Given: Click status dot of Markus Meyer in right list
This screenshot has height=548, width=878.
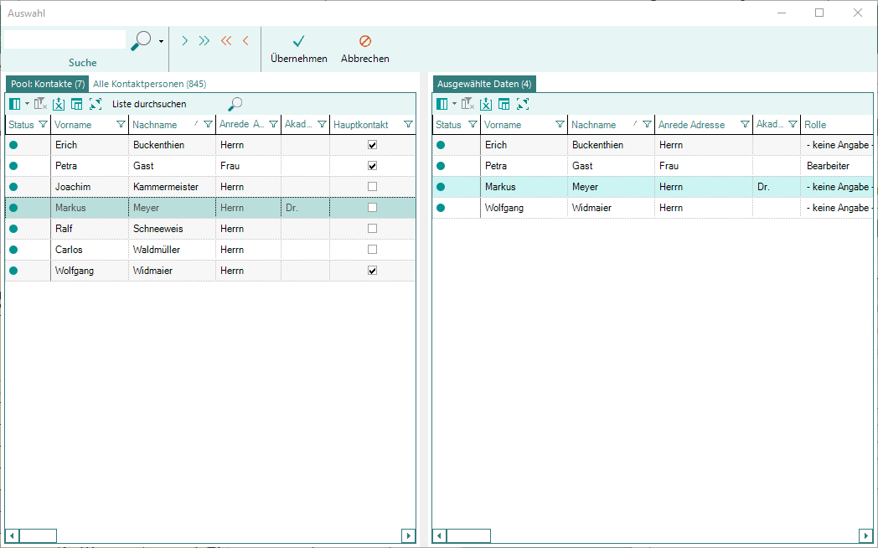Looking at the screenshot, I should [x=441, y=187].
